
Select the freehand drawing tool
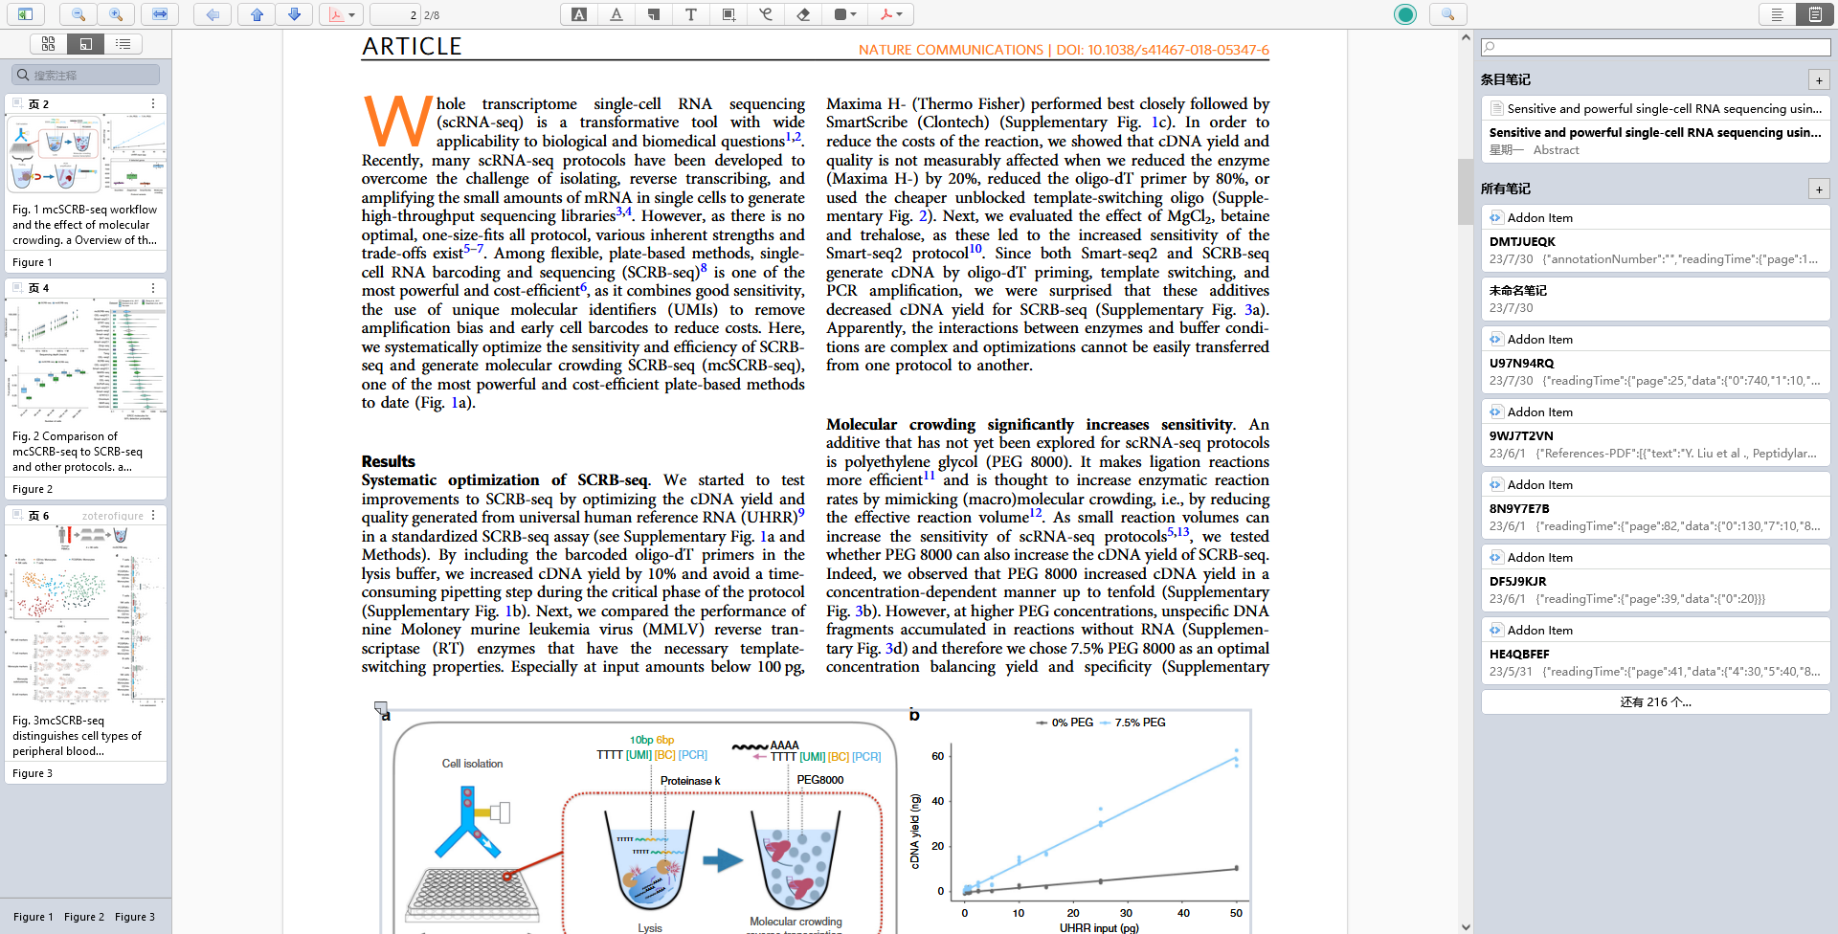(765, 14)
